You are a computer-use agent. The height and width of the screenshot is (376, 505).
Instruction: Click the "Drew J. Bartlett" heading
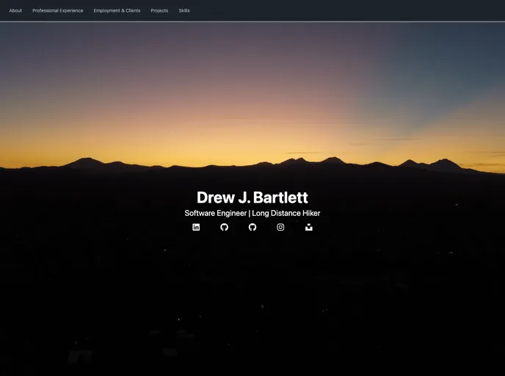click(252, 198)
